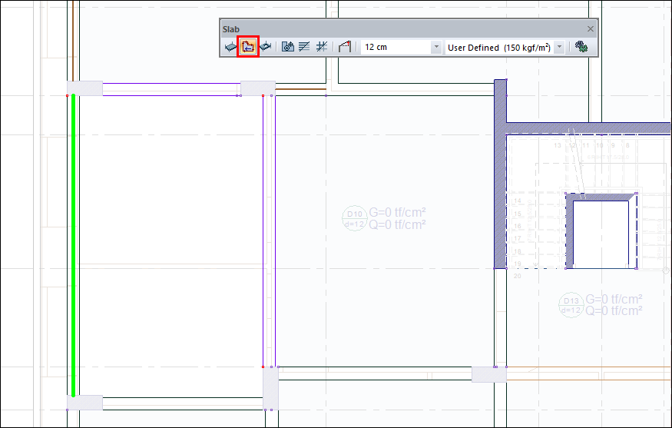Click the slab icon left of the parallel-lines icon
Viewport: 672px width, 428px height.
(288, 47)
